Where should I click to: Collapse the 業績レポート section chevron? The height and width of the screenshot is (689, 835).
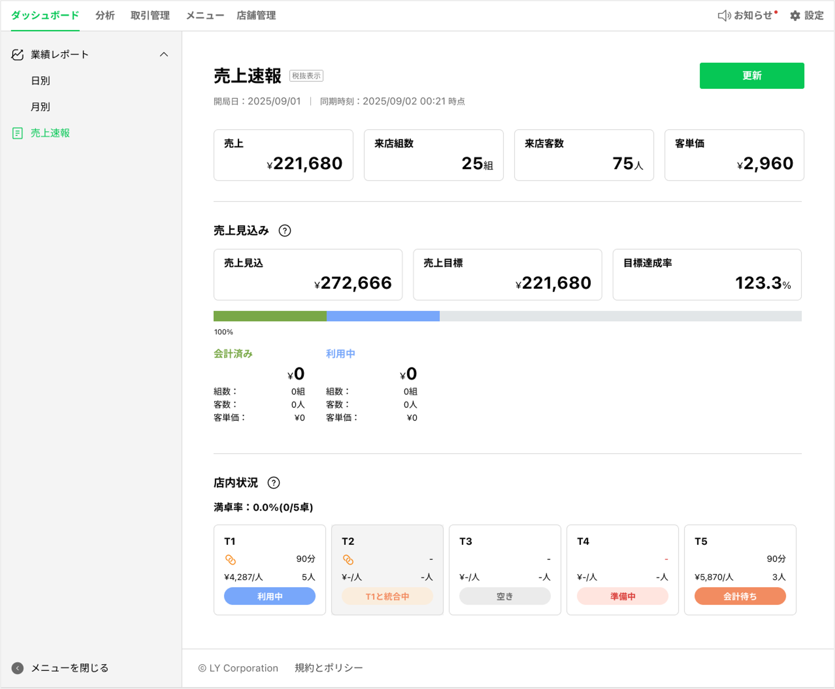tap(164, 54)
